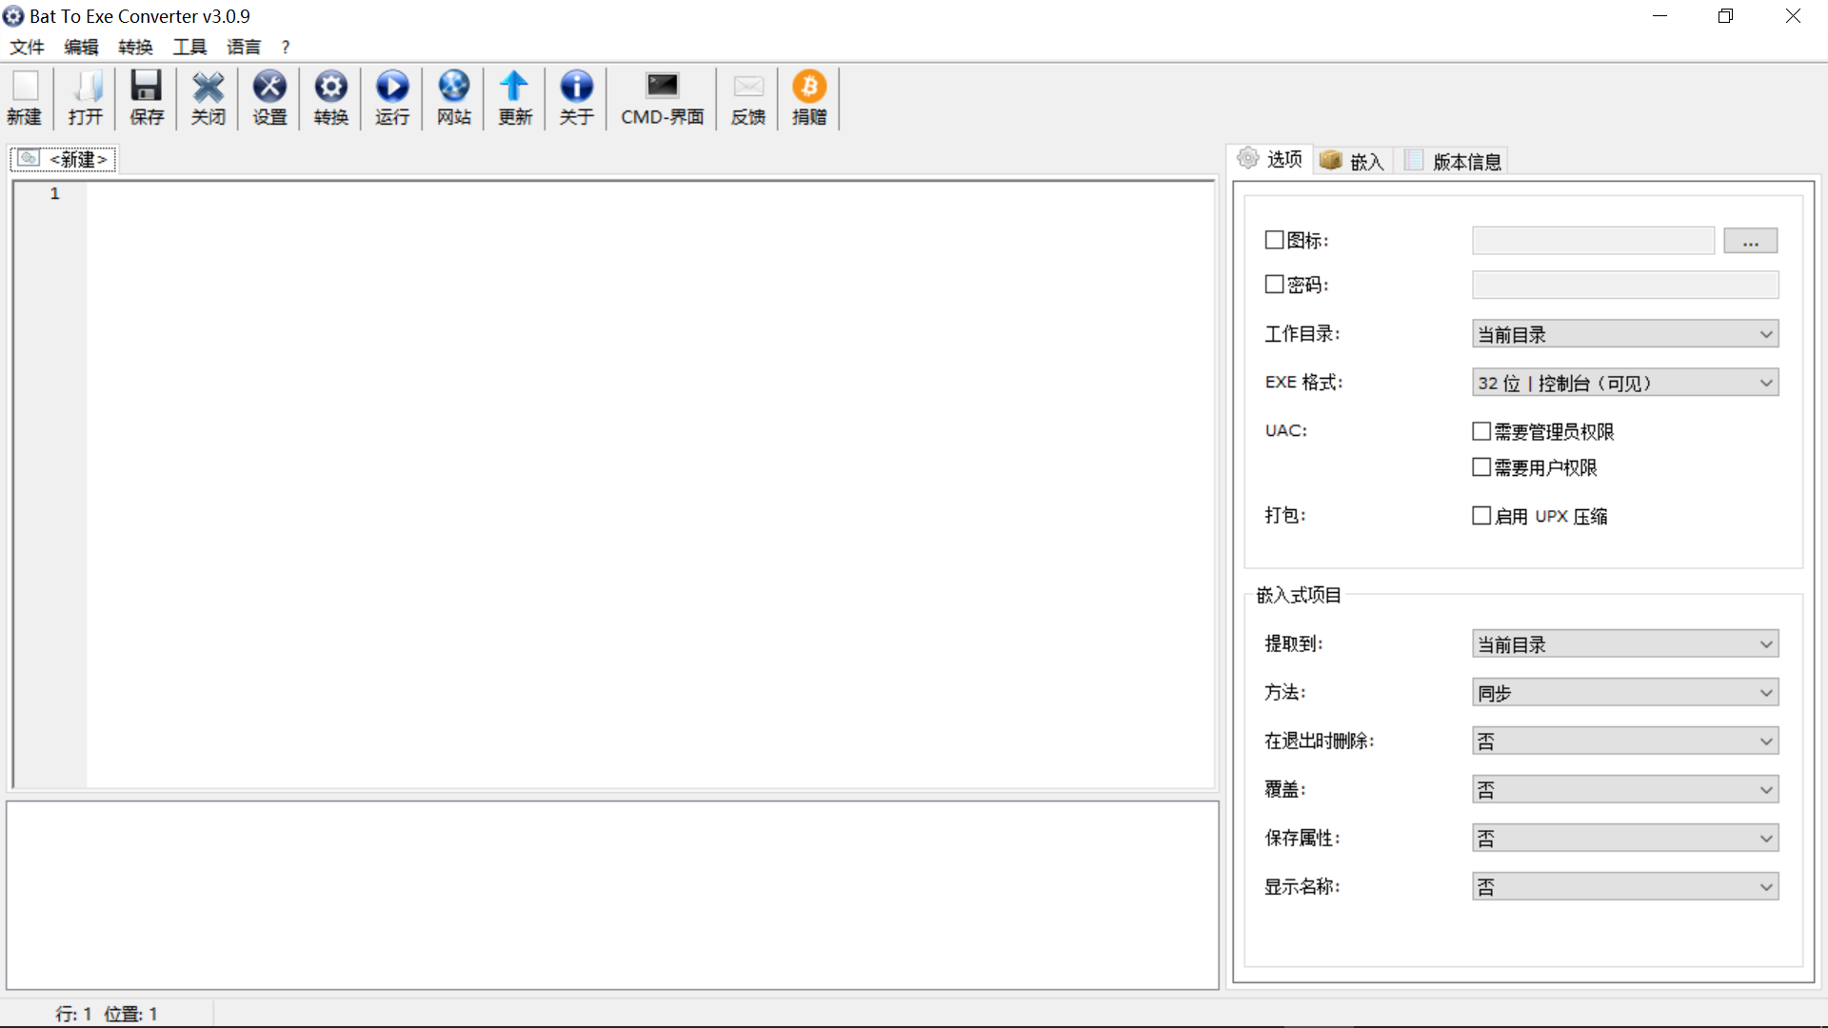Tick the 需要管理员权限 checkbox
The width and height of the screenshot is (1828, 1028).
click(1481, 431)
